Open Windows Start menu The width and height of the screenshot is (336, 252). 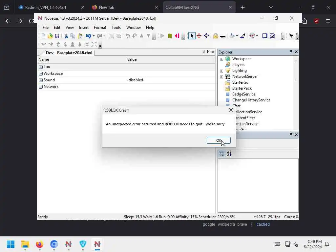click(11, 244)
